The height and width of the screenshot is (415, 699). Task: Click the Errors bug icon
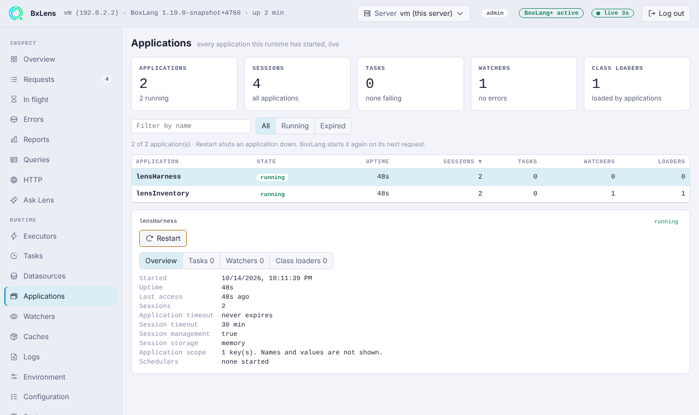(x=14, y=119)
